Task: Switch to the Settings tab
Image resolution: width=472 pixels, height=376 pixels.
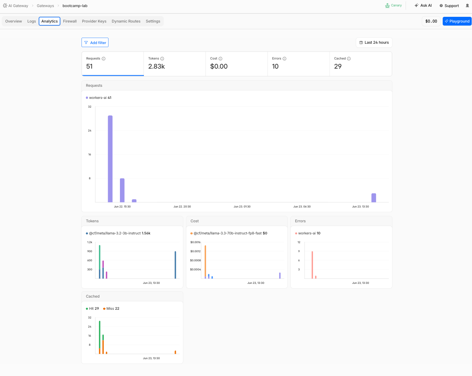Action: pyautogui.click(x=153, y=21)
